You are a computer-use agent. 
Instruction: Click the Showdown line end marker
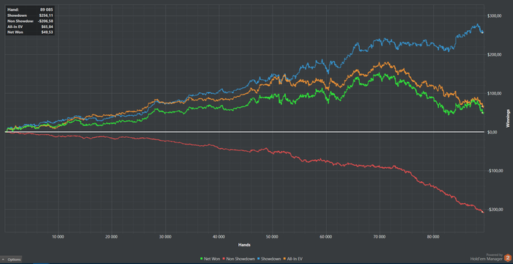tap(482, 32)
